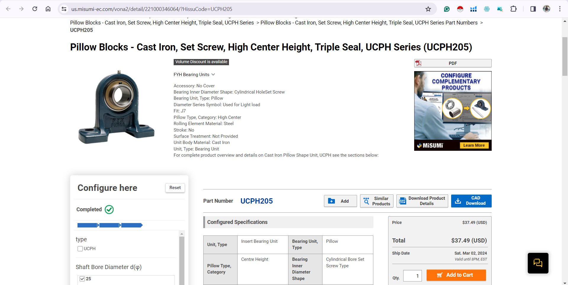Open the PDF catalog button
This screenshot has width=568, height=285.
click(x=453, y=63)
